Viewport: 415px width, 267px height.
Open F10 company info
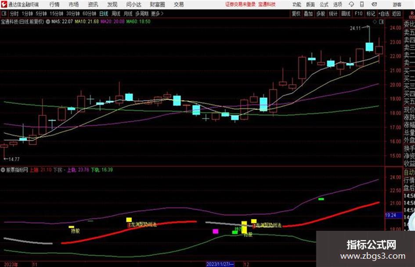tap(358, 14)
